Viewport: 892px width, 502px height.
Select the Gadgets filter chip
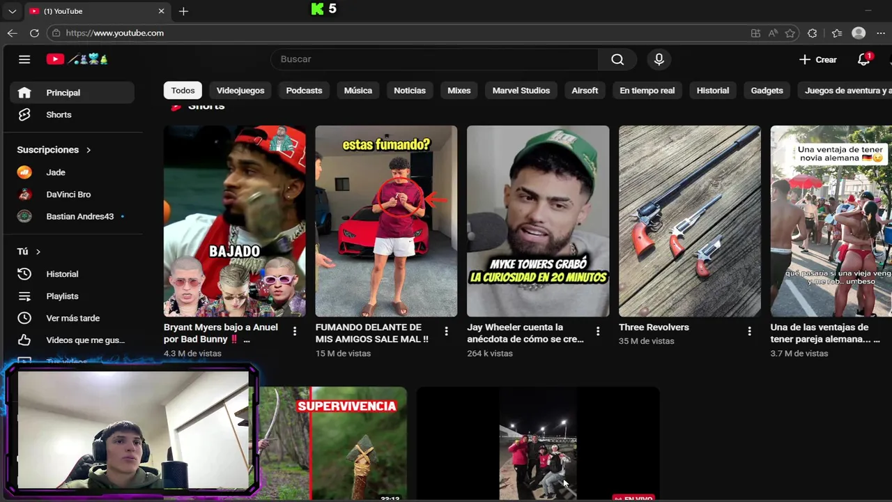[x=767, y=91]
